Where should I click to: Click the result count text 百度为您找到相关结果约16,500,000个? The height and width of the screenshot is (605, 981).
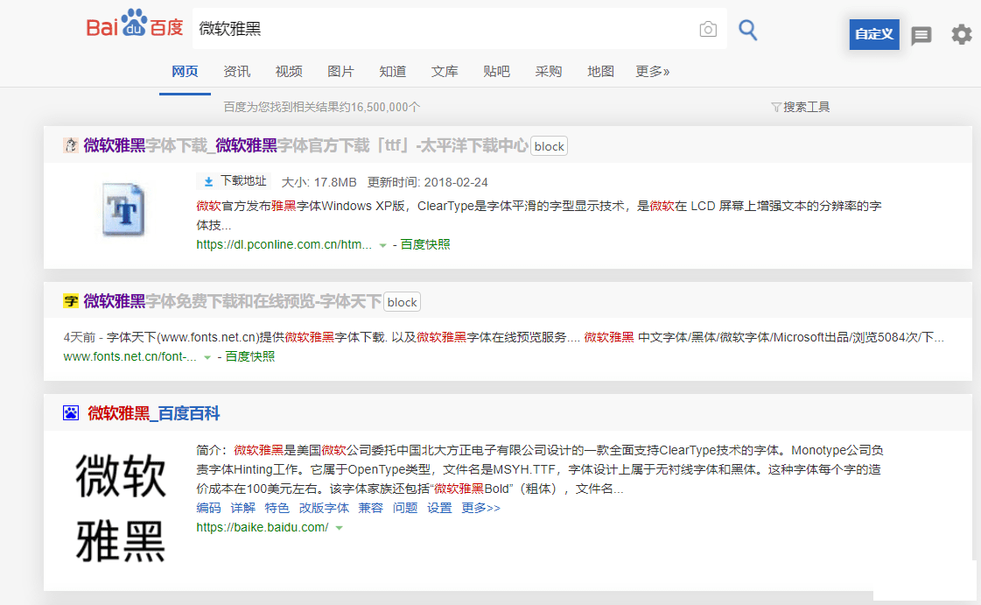321,108
